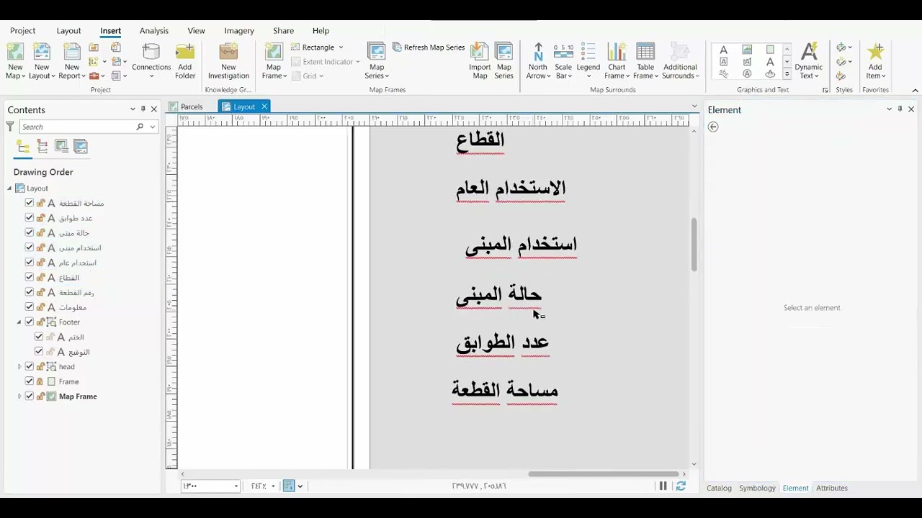
Task: Click the horizontal scrollbar of layout view
Action: click(604, 474)
